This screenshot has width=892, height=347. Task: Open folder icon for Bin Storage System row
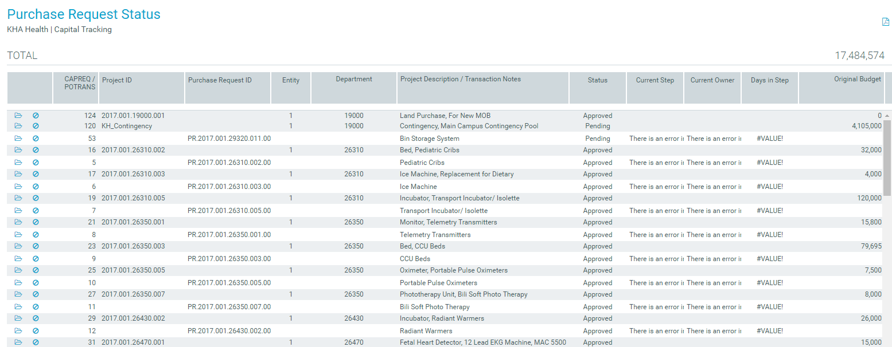(18, 139)
